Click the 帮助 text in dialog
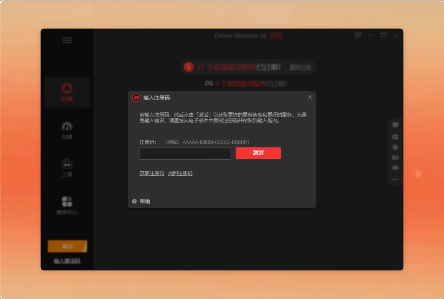The height and width of the screenshot is (299, 444). coord(145,201)
